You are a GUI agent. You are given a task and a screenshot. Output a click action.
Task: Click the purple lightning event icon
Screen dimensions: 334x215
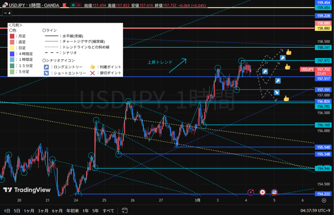251,192
